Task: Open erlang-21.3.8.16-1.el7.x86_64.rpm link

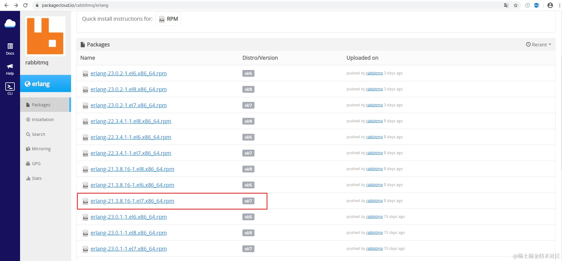Action: coord(132,201)
